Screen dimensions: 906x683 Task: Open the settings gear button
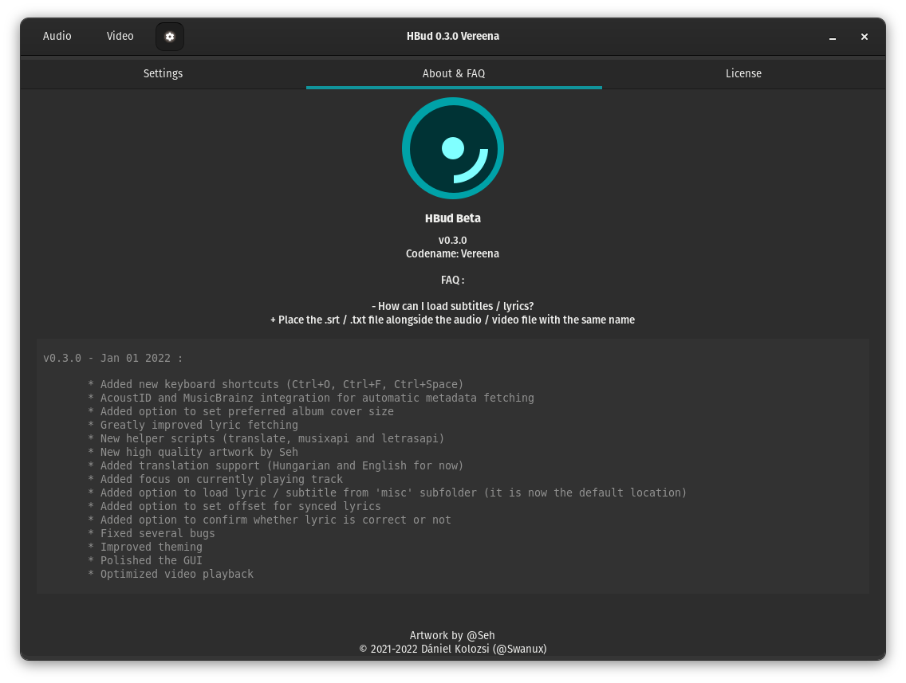[x=170, y=37]
